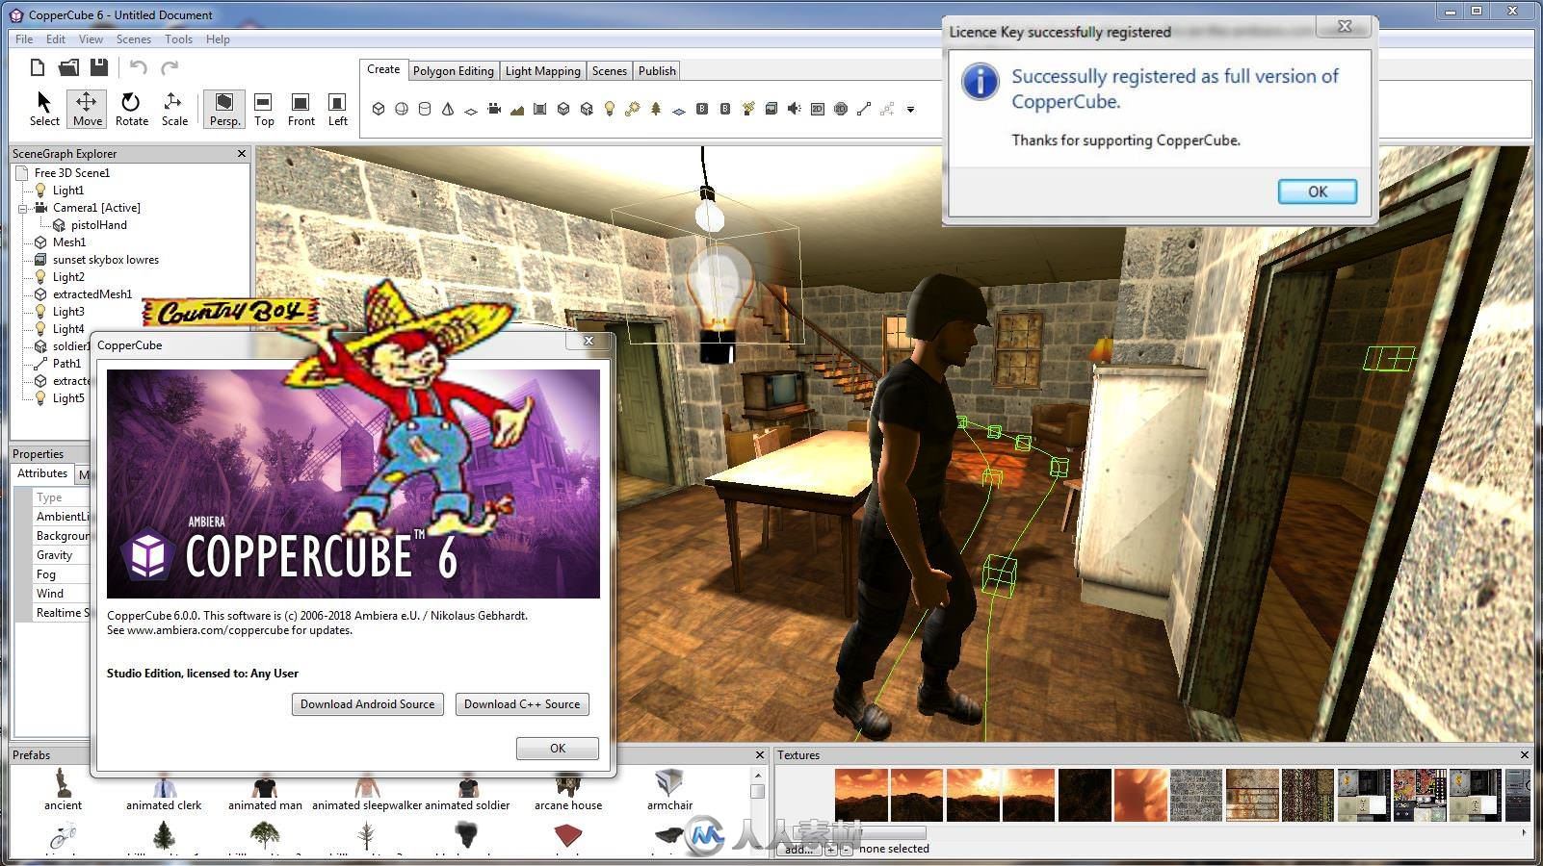Open the Scenes toolbar tab
Image resolution: width=1543 pixels, height=866 pixels.
coord(609,71)
